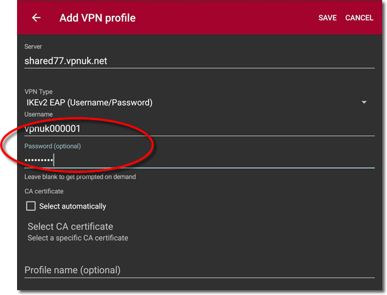The image size is (387, 295).
Task: Click the 'Username' field label
Action: pyautogui.click(x=38, y=114)
